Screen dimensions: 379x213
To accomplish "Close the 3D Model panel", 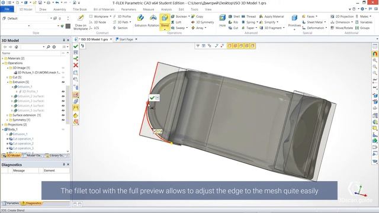I will click(x=68, y=40).
